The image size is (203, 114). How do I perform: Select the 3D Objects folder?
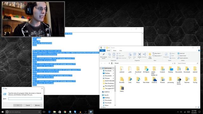[146, 70]
